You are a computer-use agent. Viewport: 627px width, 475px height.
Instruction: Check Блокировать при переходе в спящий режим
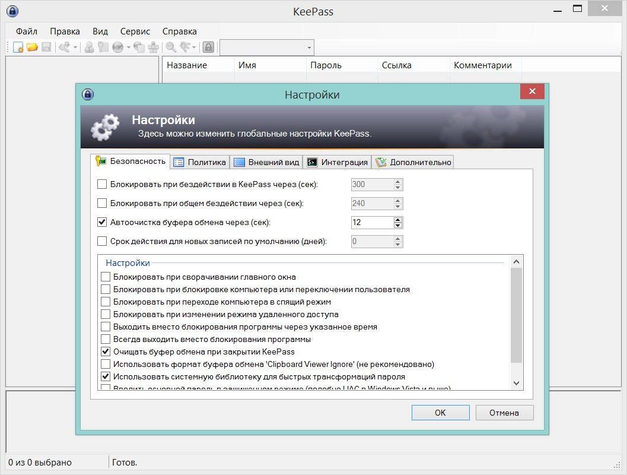coord(106,302)
